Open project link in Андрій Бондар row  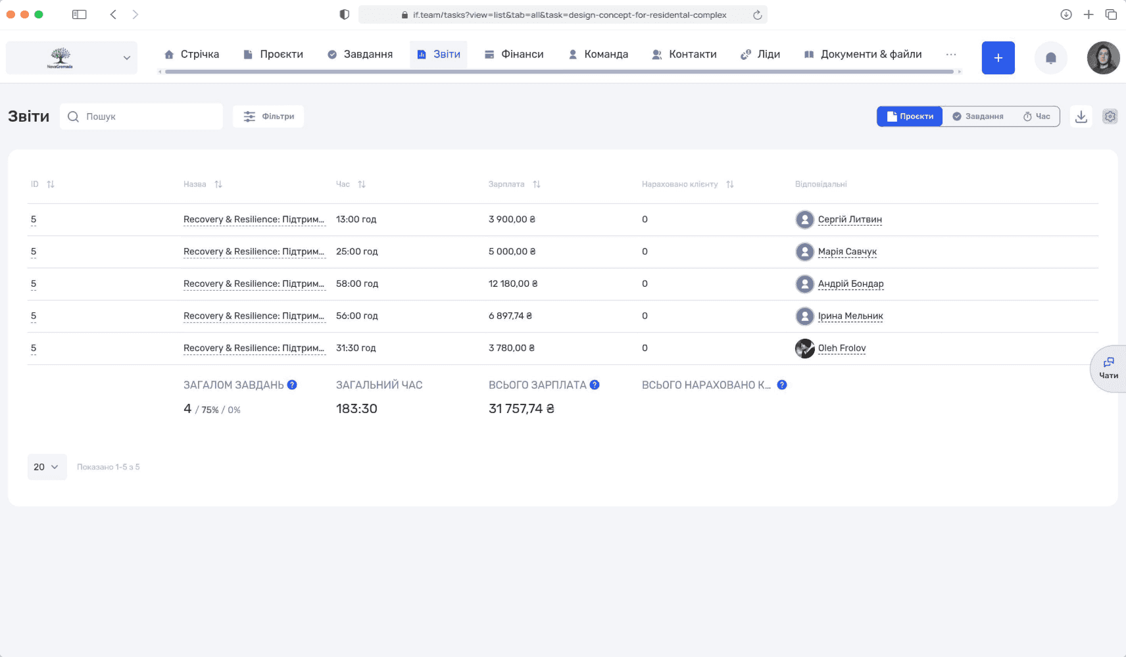tap(254, 284)
